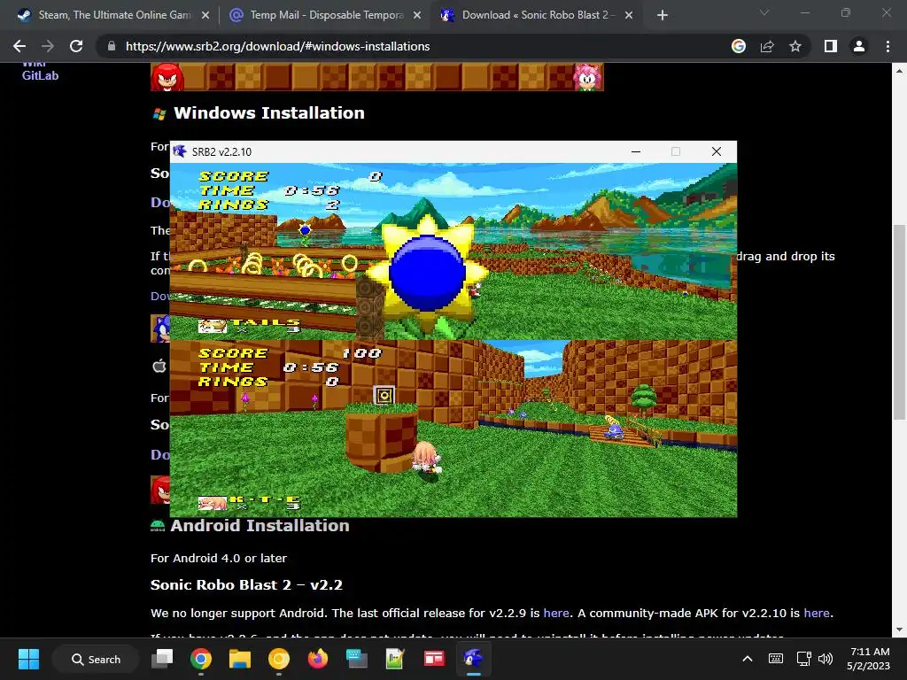Close the Temp Mail tab
Screen dimensions: 907x680
click(417, 15)
